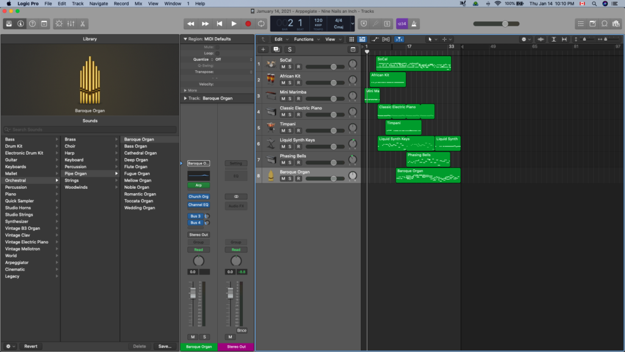The width and height of the screenshot is (625, 352).
Task: Record-enable the Mini Marimba track
Action: 298,98
